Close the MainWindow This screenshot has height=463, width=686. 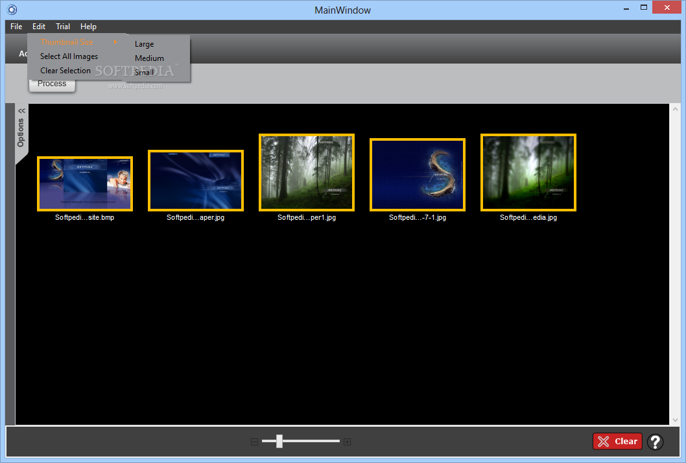[667, 7]
